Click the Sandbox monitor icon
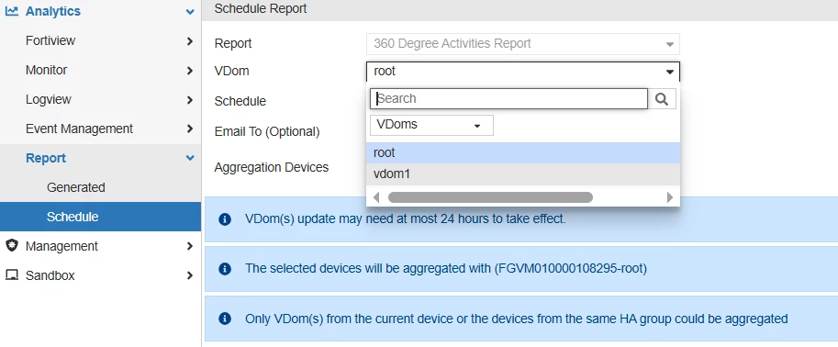Viewport: 838px width, 347px height. pos(12,275)
